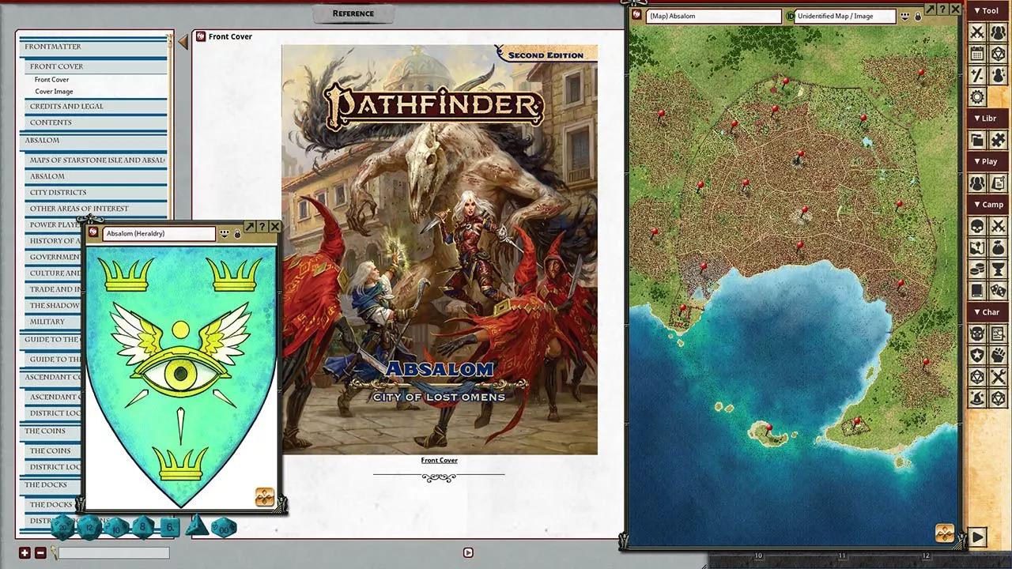Viewport: 1012px width, 569px height.
Task: Edit the Absalom (Heraldry) name field
Action: 159,234
